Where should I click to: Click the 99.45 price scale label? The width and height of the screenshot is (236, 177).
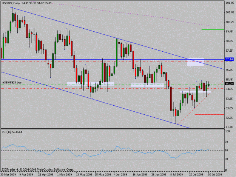click(x=230, y=31)
